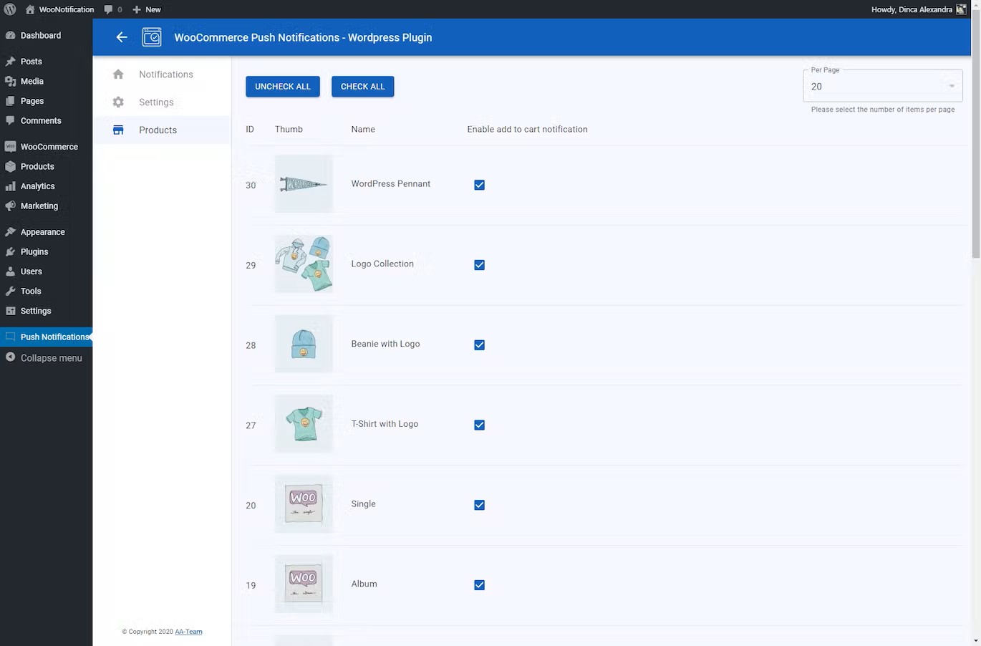Click the 'WordPress Pennant' product name
This screenshot has width=981, height=646.
pos(391,184)
